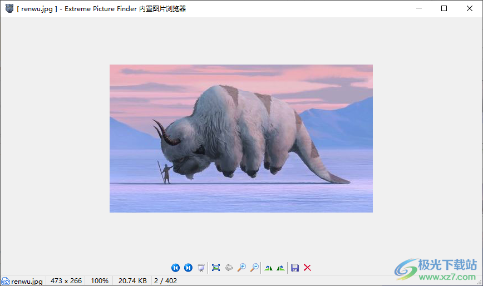Fit image to window
The height and width of the screenshot is (286, 483).
tap(216, 268)
